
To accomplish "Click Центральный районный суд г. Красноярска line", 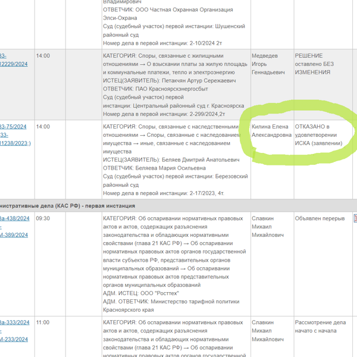I will click(x=174, y=106).
